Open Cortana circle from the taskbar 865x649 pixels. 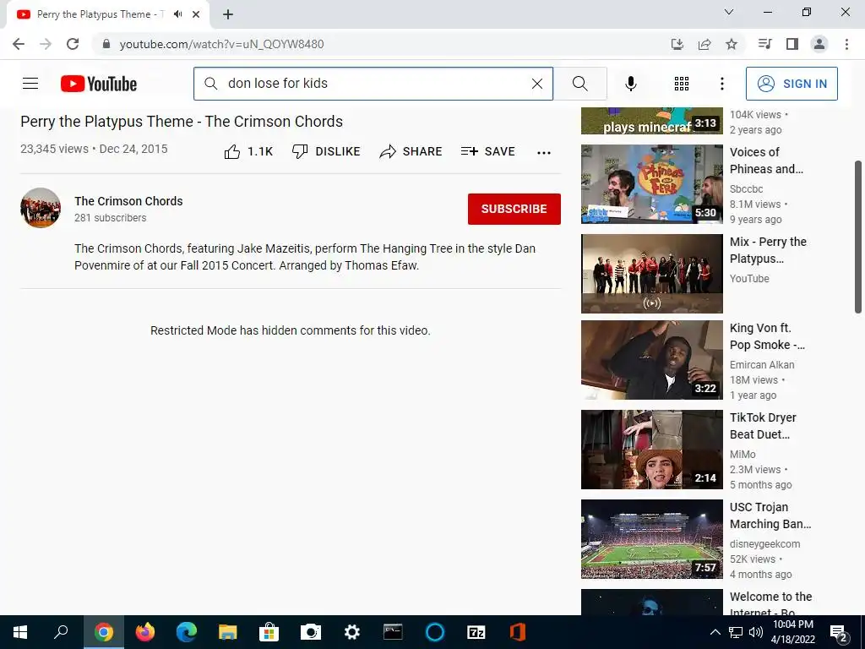tap(435, 632)
